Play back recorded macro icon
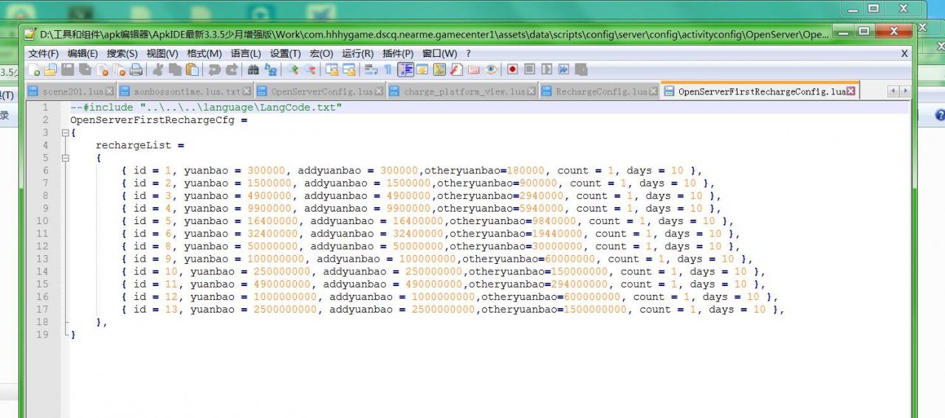 [546, 70]
